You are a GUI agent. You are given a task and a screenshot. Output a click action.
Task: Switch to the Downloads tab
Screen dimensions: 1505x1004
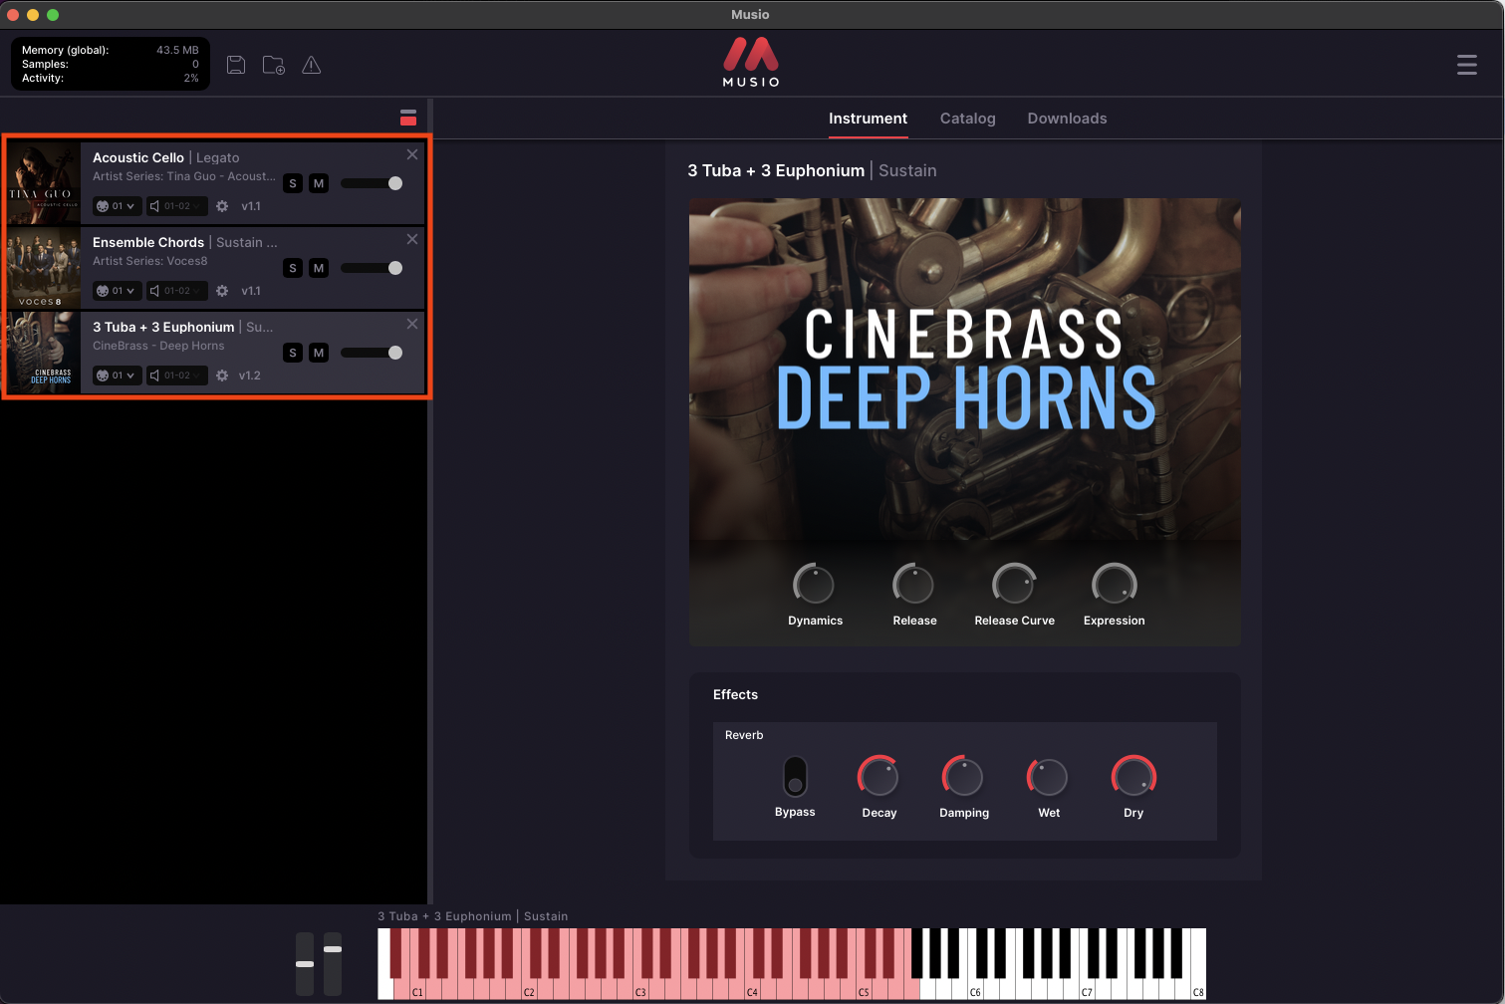(1068, 119)
